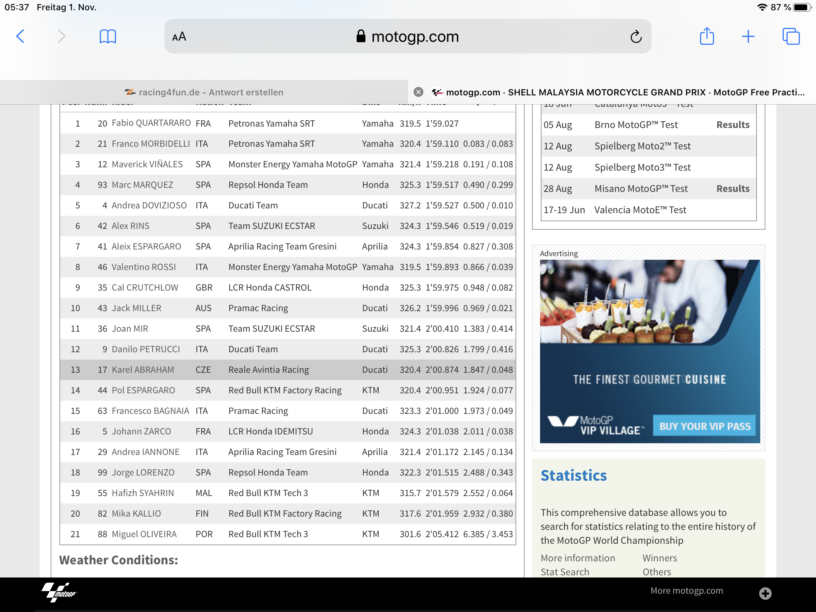The image size is (816, 612).
Task: Reload the page with refresh icon
Action: (x=635, y=37)
